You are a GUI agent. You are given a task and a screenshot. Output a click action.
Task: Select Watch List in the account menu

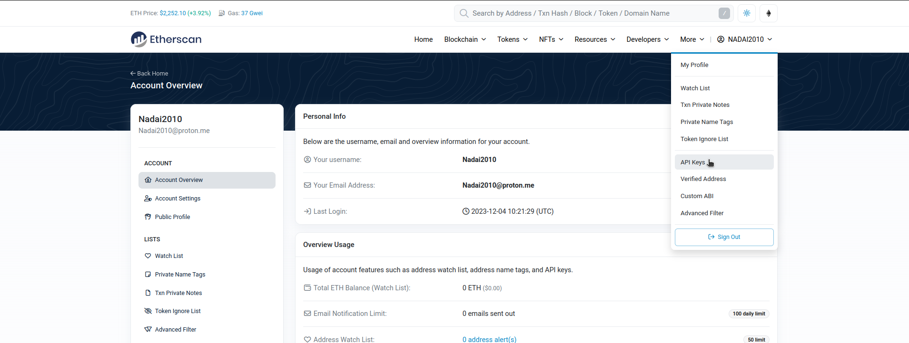(x=724, y=88)
